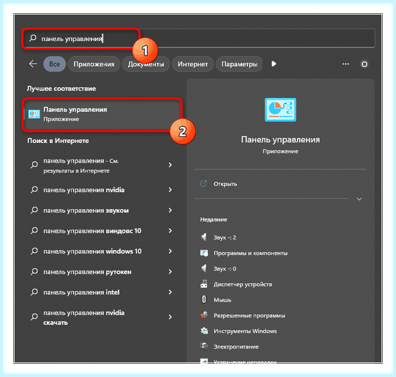Open recent item 'Разрешенные программы'

click(249, 315)
